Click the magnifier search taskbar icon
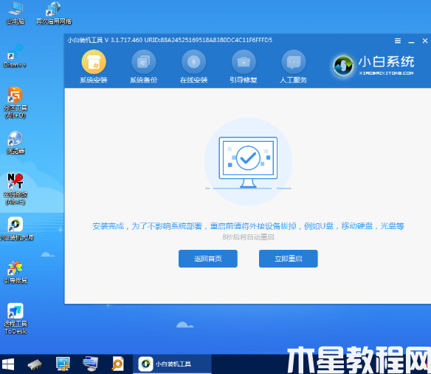Screen dimensions: 431x374 tap(117, 364)
